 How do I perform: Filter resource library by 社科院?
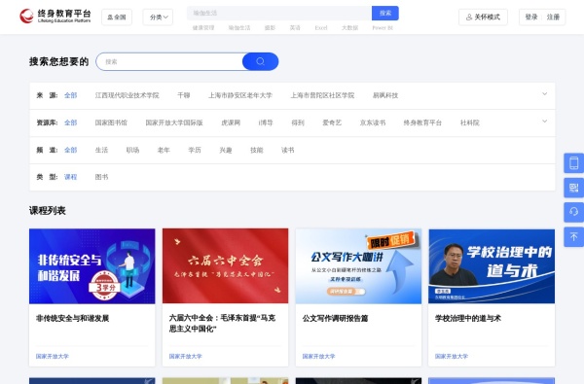tap(470, 122)
